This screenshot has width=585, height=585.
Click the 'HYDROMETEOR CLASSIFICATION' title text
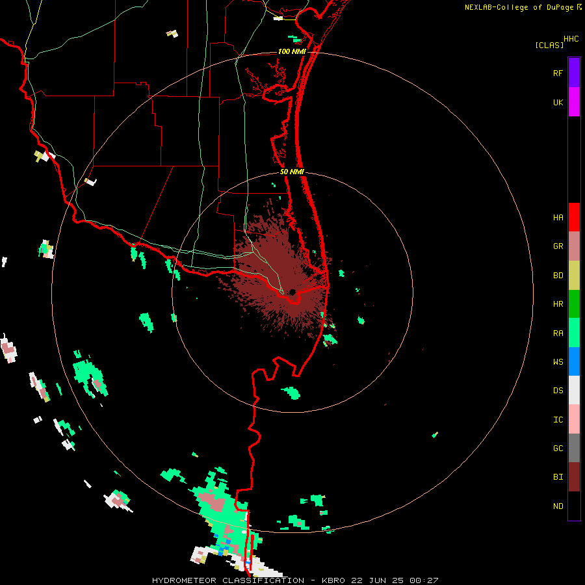[x=228, y=580]
